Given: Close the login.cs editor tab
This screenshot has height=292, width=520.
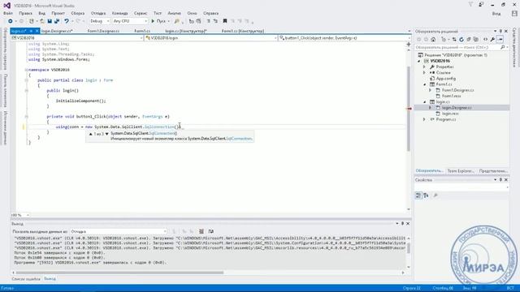Looking at the screenshot, I should [x=37, y=31].
